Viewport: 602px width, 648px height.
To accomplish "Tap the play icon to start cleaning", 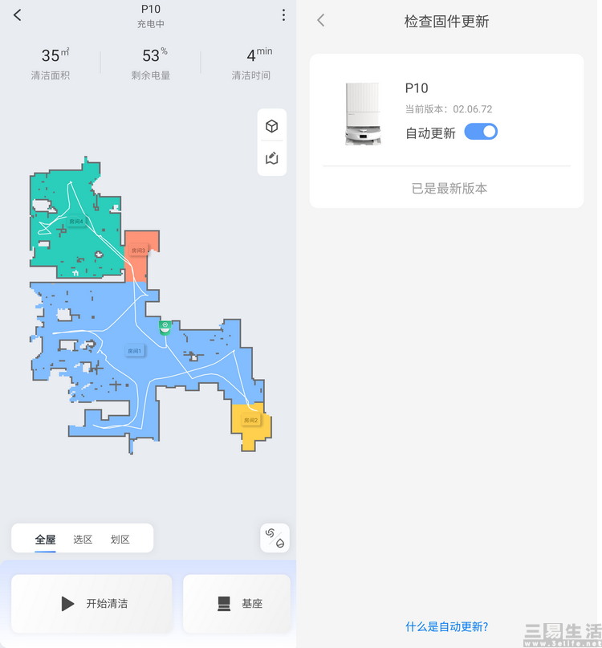I will click(x=67, y=603).
